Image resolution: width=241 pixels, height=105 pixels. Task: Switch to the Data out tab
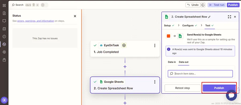[183, 62]
